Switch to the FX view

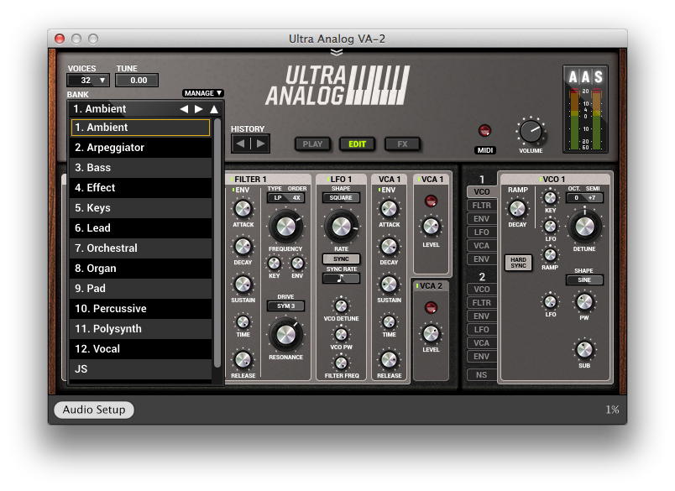point(402,144)
